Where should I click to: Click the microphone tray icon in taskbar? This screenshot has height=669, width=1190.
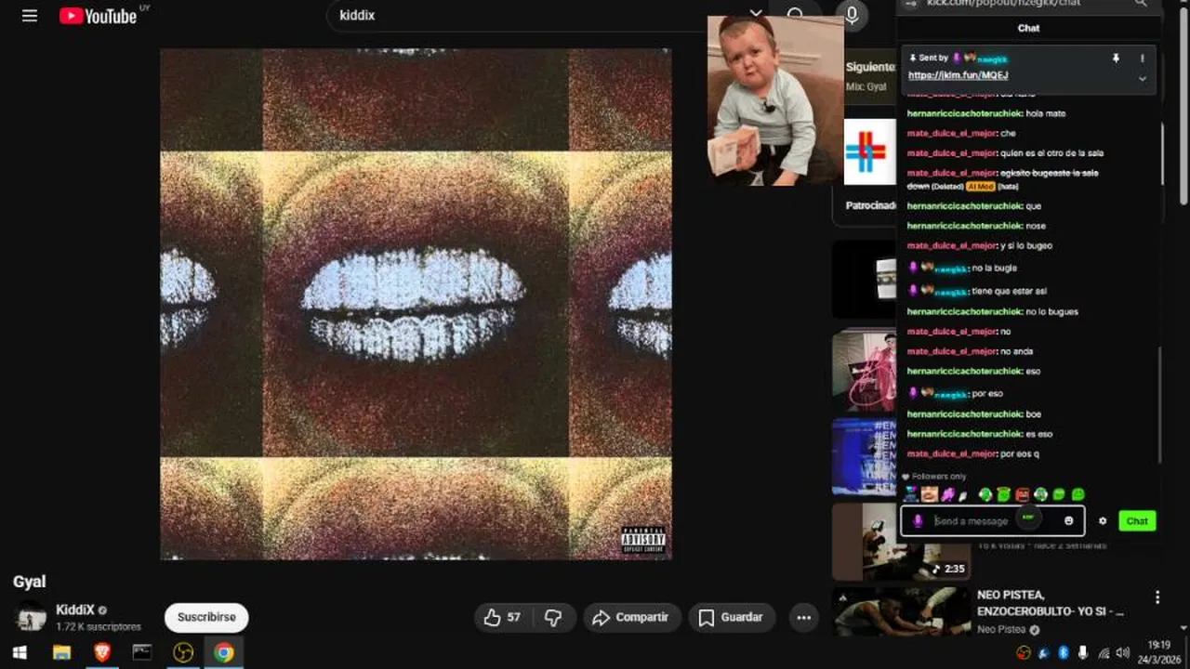[x=1083, y=652]
